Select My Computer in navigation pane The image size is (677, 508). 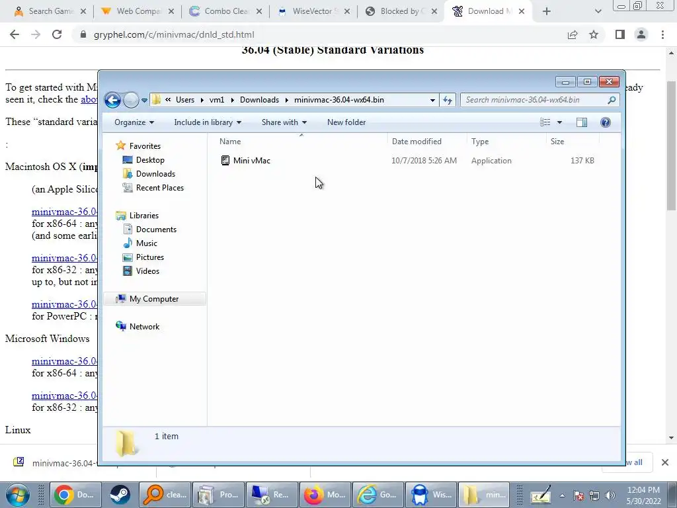pyautogui.click(x=153, y=299)
